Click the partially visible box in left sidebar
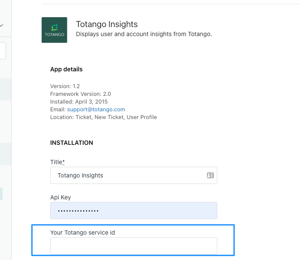The height and width of the screenshot is (260, 300). [3, 51]
